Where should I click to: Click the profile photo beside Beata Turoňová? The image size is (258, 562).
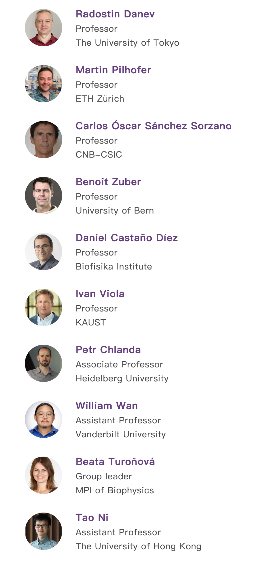(x=44, y=475)
